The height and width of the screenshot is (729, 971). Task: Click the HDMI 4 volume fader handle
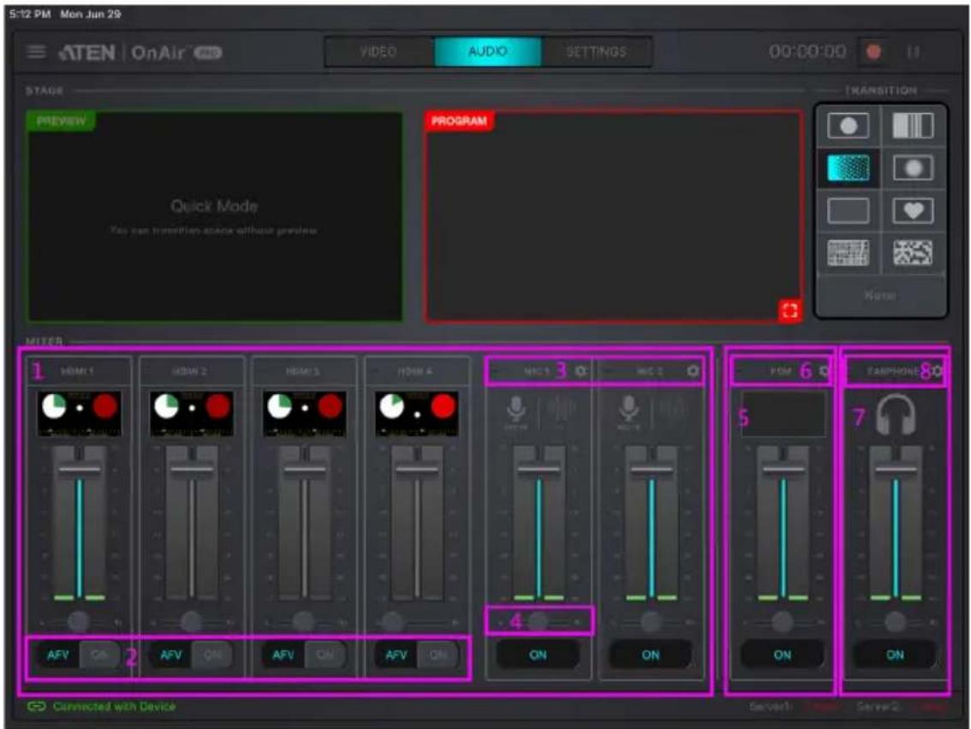[417, 469]
